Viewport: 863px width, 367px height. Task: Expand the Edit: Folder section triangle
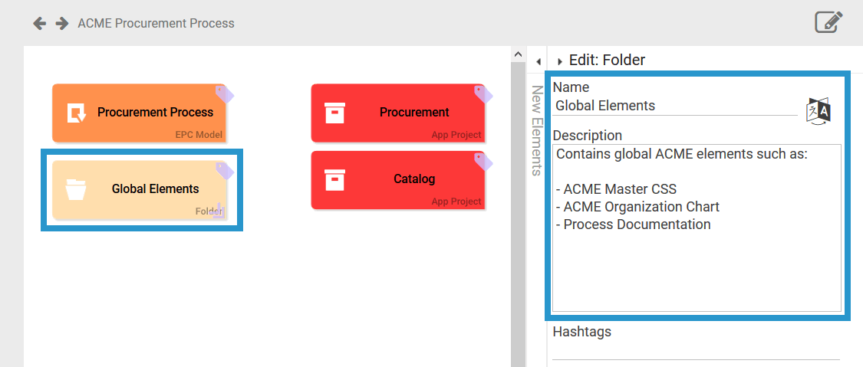[560, 61]
